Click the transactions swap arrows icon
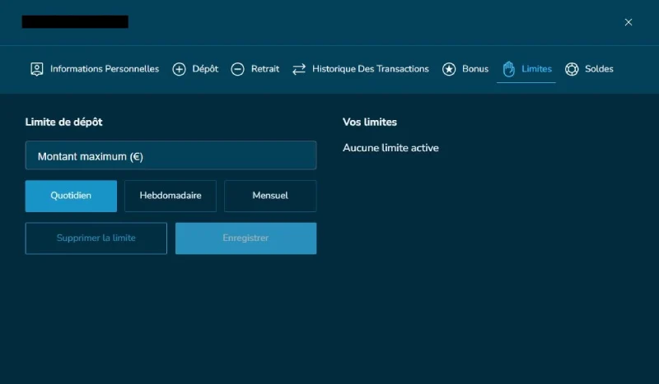 pos(299,69)
